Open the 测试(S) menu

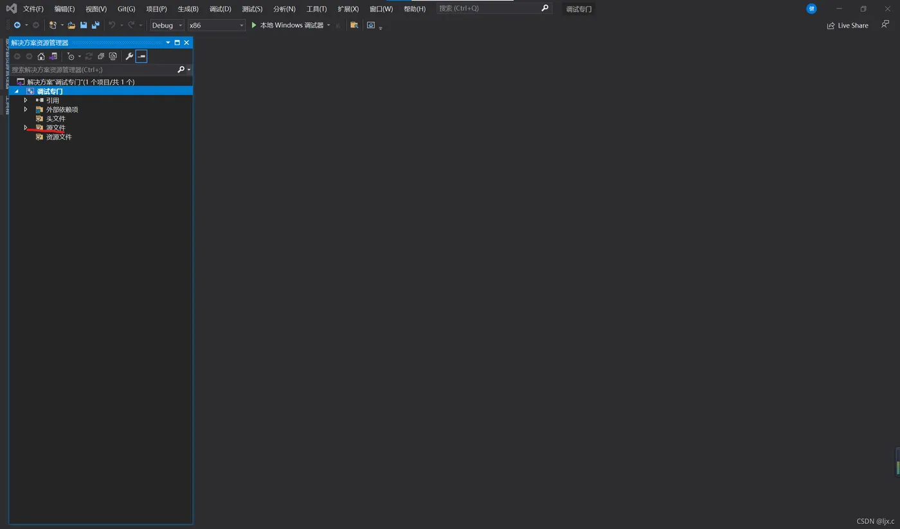252,9
